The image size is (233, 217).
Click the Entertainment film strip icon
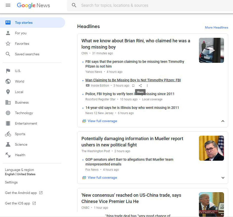pos(8,123)
